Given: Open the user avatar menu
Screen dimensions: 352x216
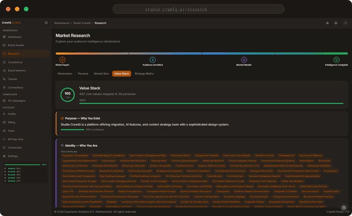Looking at the screenshot, I should point(345,23).
